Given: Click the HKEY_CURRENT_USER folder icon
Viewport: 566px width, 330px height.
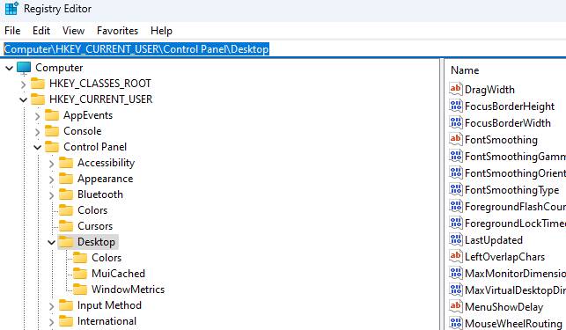Looking at the screenshot, I should pyautogui.click(x=38, y=99).
